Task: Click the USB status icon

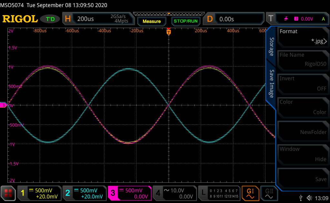Action: (x=301, y=198)
